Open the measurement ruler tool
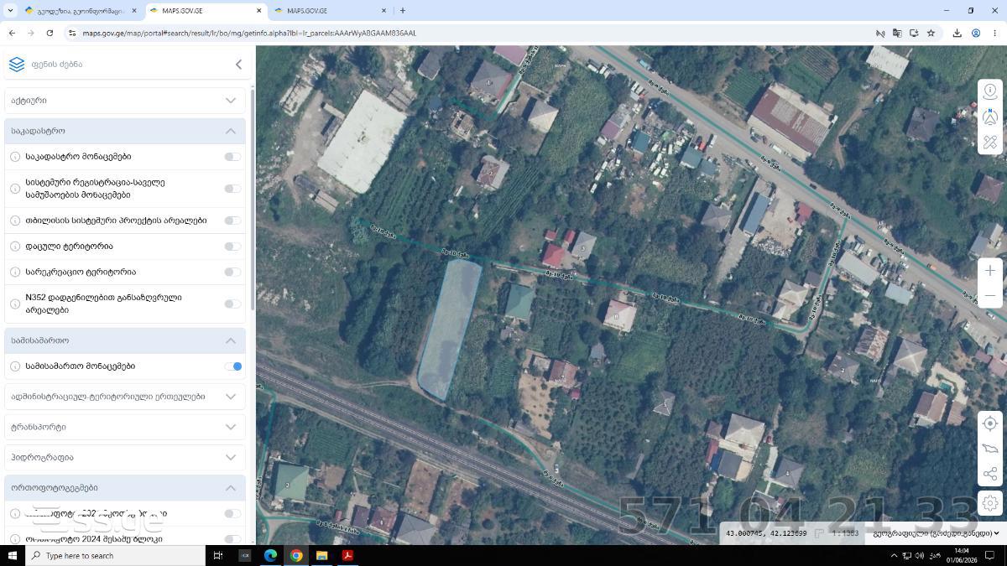Image resolution: width=1007 pixels, height=566 pixels. [990, 142]
